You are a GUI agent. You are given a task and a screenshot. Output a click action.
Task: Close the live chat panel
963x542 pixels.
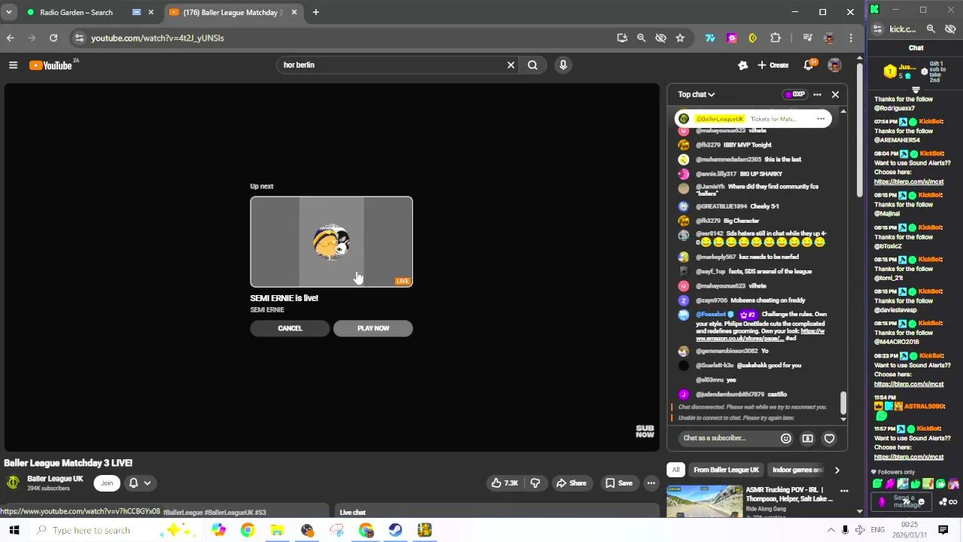(x=835, y=94)
